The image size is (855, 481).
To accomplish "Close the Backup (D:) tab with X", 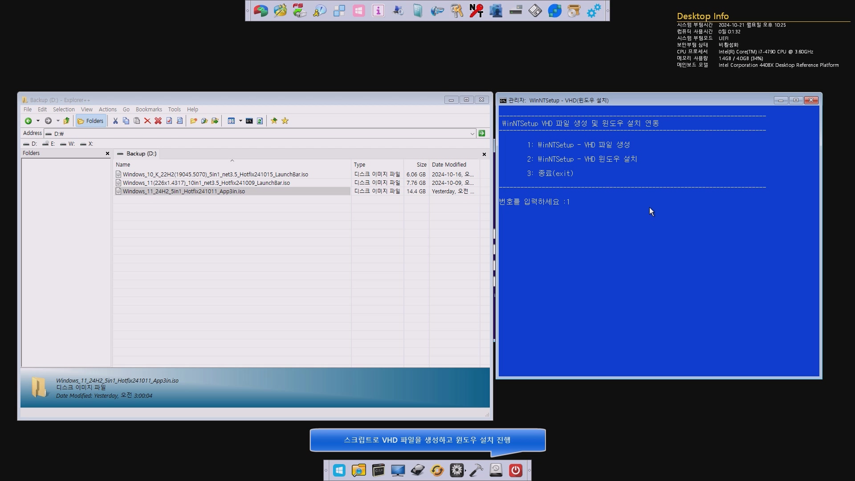I will pyautogui.click(x=484, y=154).
